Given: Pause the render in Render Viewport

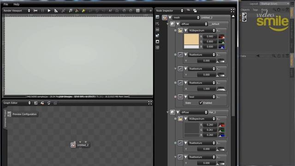Looking at the screenshot, I should click(x=42, y=11).
